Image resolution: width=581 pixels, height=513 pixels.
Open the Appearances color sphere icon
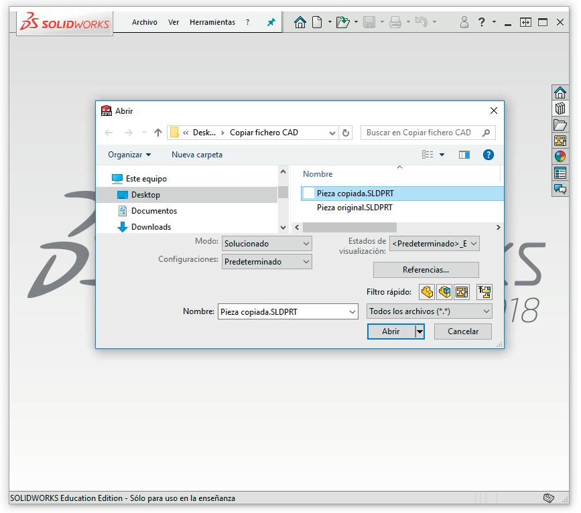tap(560, 156)
